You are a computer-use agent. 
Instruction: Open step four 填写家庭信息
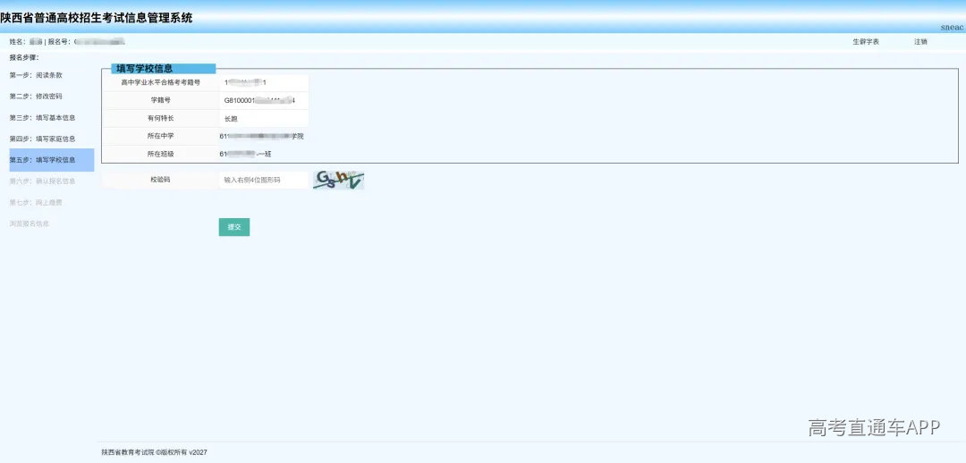click(x=43, y=139)
